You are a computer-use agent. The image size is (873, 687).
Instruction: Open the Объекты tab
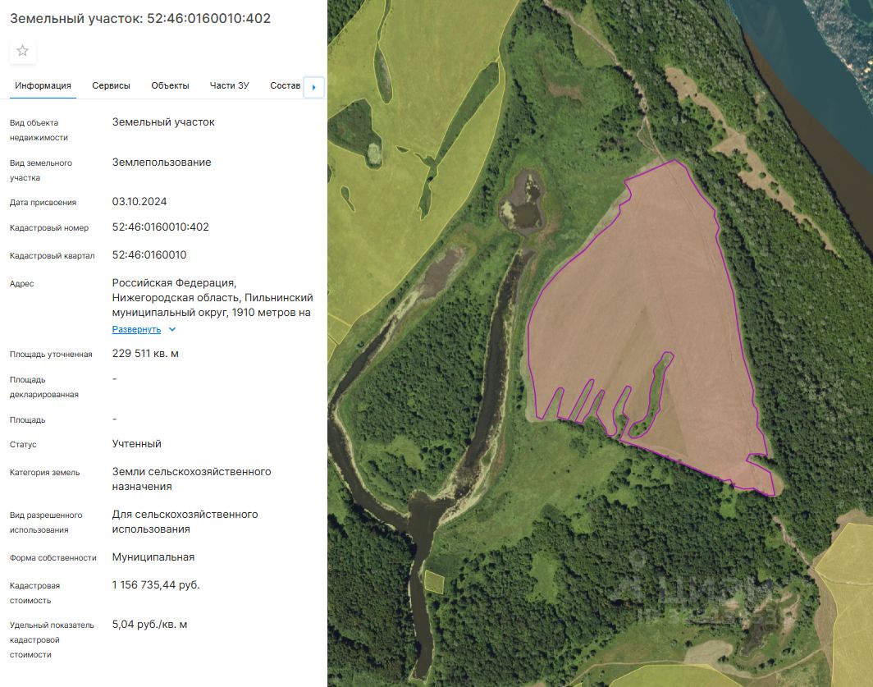[x=170, y=86]
